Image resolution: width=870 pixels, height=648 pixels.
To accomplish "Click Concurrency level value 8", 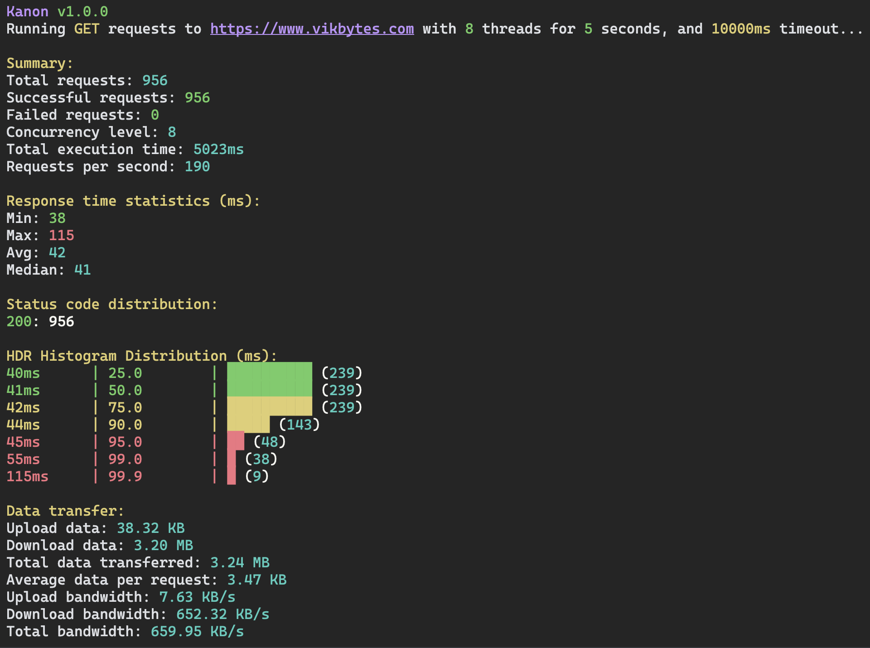I will pyautogui.click(x=172, y=132).
